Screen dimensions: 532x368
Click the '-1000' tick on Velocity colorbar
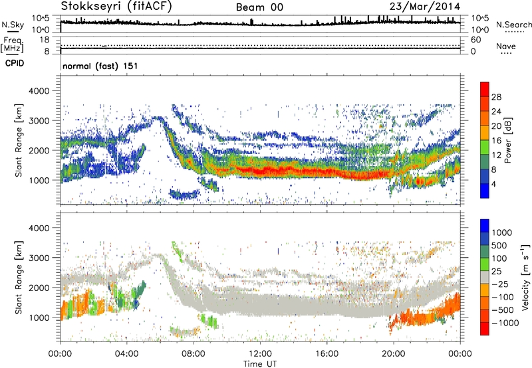click(x=505, y=323)
